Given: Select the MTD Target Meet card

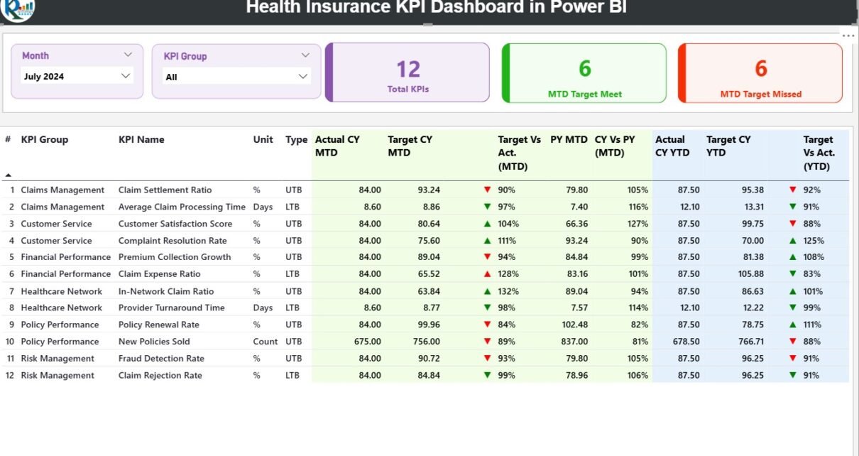Looking at the screenshot, I should [x=584, y=73].
